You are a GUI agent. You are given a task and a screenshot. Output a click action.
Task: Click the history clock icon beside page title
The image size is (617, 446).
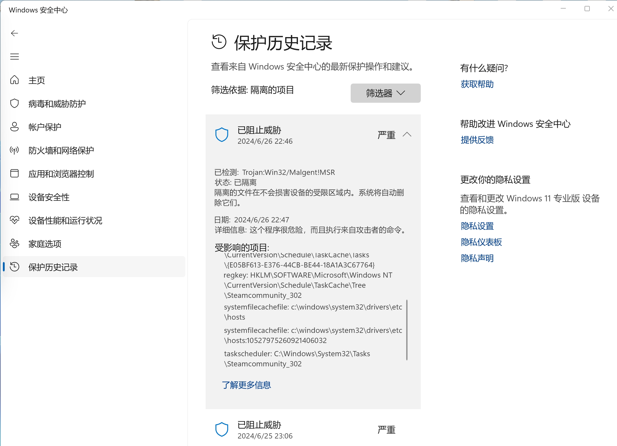point(219,42)
